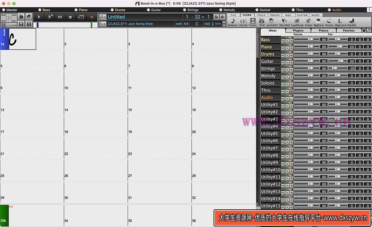Select the Strings track radio button
372x227 pixels.
pyautogui.click(x=184, y=10)
